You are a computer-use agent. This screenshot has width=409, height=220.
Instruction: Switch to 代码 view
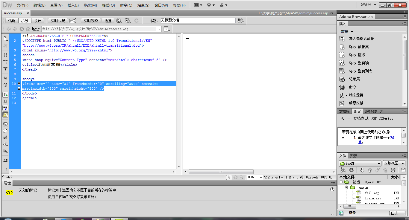[12, 21]
